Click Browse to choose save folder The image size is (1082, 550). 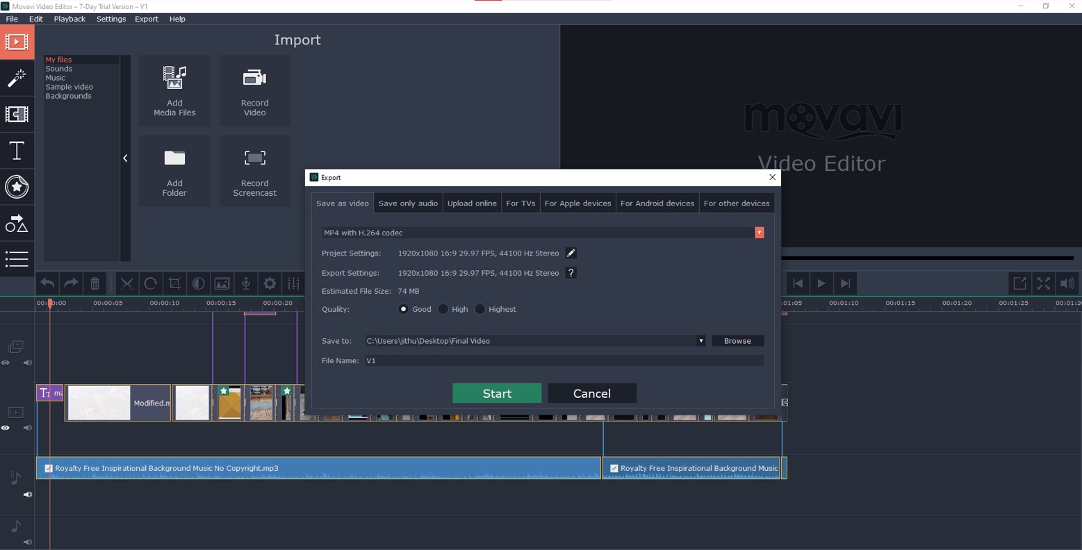coord(737,341)
